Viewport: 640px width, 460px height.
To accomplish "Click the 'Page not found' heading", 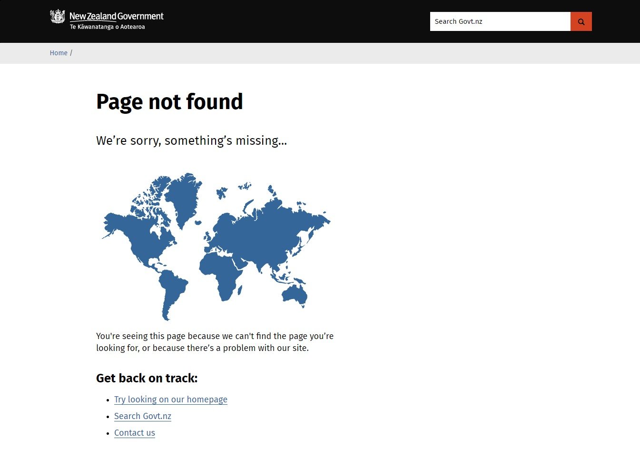I will [x=169, y=102].
